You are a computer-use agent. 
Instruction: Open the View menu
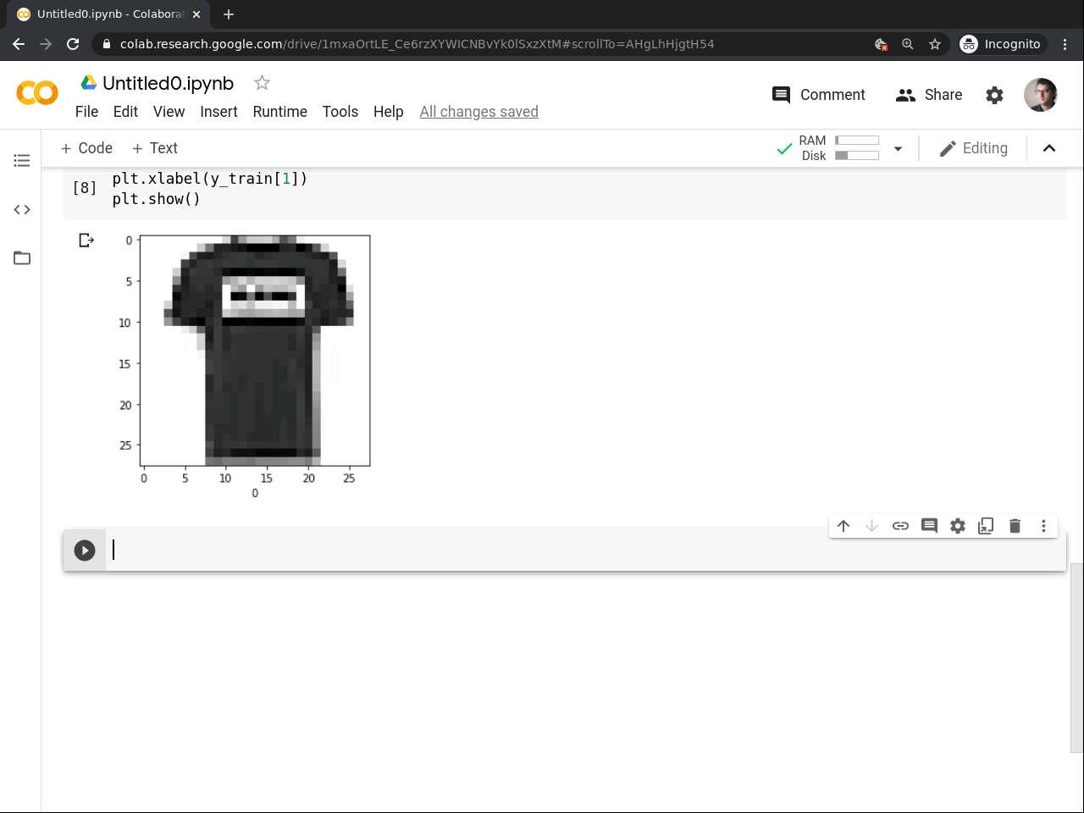click(x=169, y=112)
